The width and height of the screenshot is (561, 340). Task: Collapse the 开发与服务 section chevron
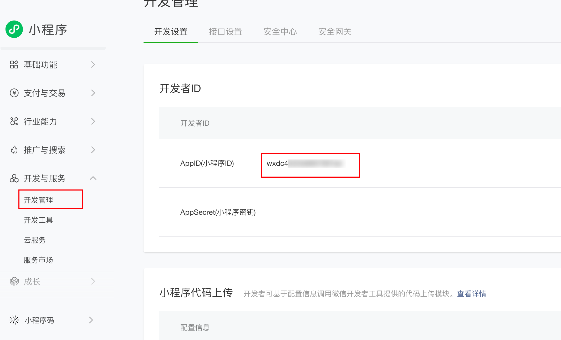click(93, 178)
